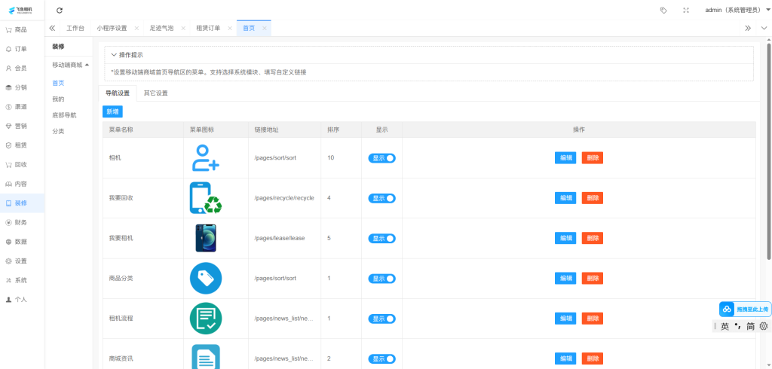Toggle 显示 switch for 商城资讯 row

(382, 358)
